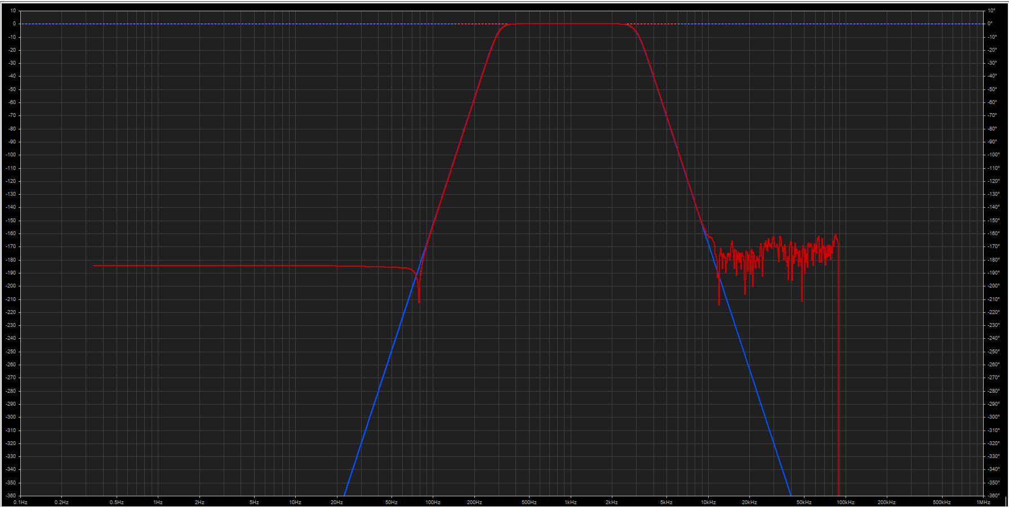Image resolution: width=1009 pixels, height=507 pixels.
Task: Click the -180 label on the left axis
Action: tap(12, 260)
